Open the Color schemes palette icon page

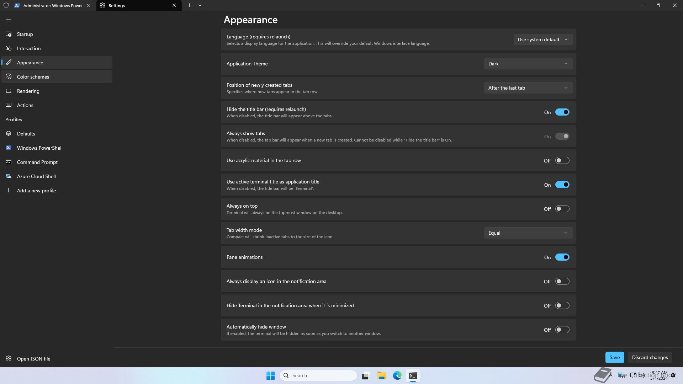(x=9, y=77)
